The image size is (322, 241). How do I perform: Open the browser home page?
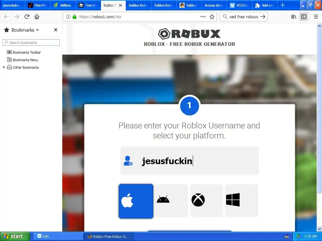coord(37,17)
